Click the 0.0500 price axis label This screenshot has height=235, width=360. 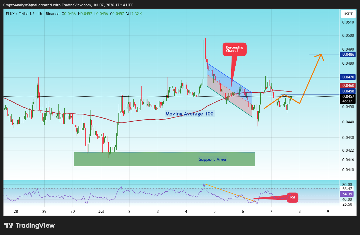coord(348,36)
